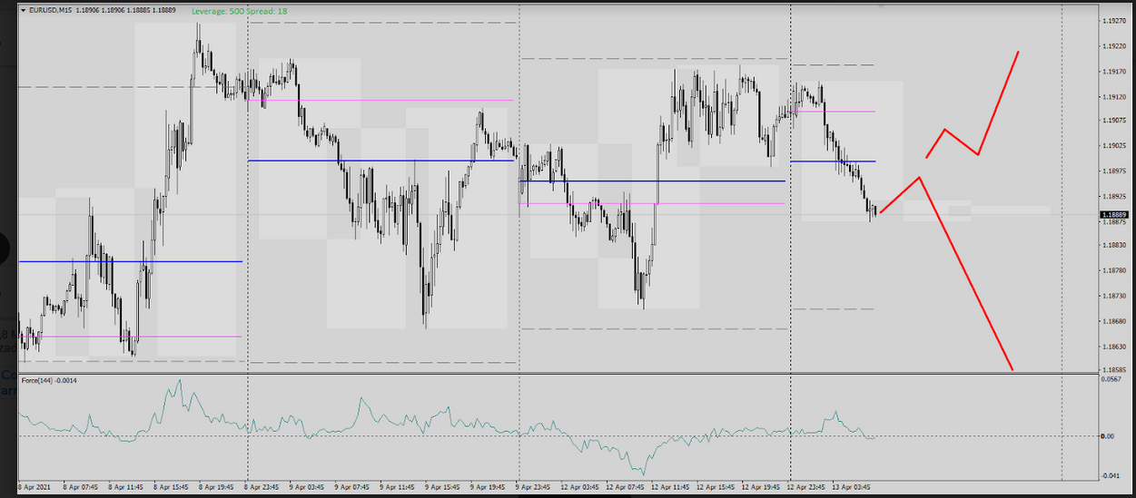Click the 0.00 zero level on Force scale
The width and height of the screenshot is (1136, 498).
(1106, 436)
